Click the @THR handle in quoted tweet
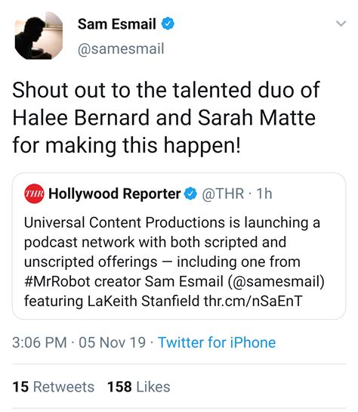This screenshot has height=412, width=358. (223, 194)
